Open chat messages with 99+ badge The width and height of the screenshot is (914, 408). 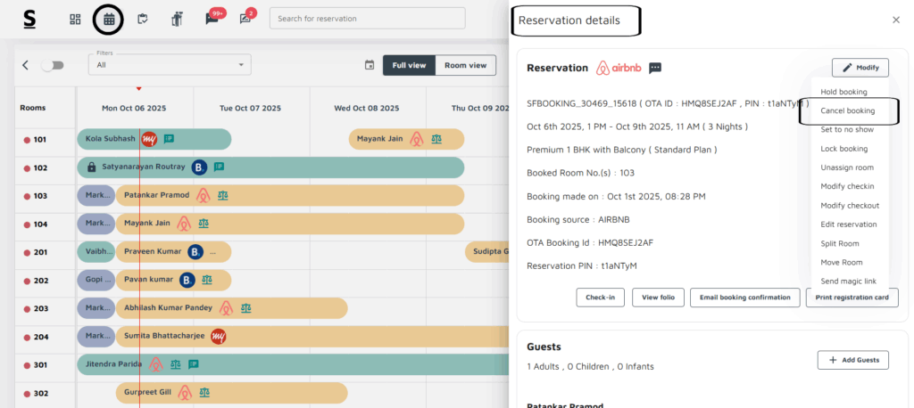[212, 19]
